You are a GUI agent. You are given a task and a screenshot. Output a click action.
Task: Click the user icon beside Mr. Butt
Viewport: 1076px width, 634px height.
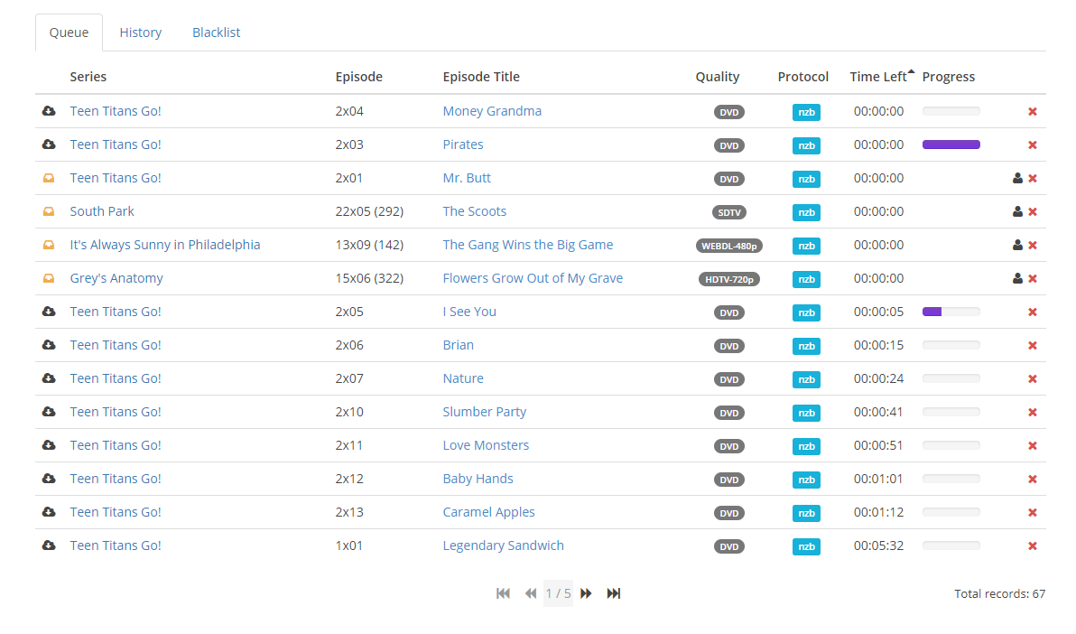tap(1017, 178)
